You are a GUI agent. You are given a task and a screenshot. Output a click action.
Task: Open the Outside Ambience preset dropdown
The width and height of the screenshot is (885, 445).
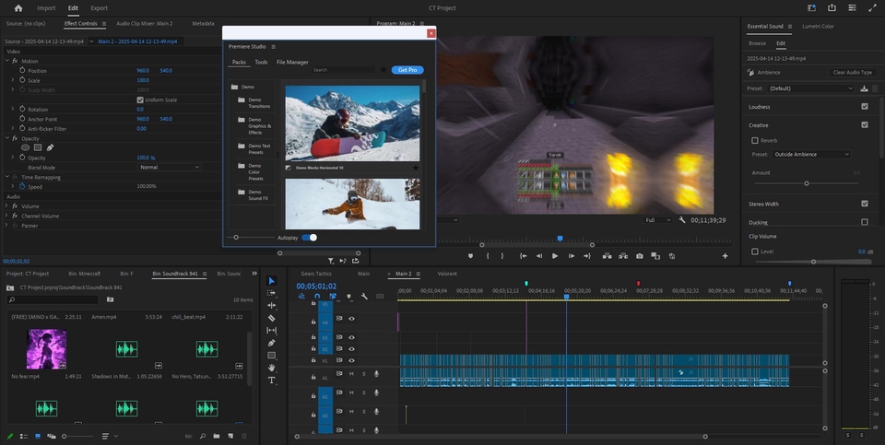pos(811,155)
